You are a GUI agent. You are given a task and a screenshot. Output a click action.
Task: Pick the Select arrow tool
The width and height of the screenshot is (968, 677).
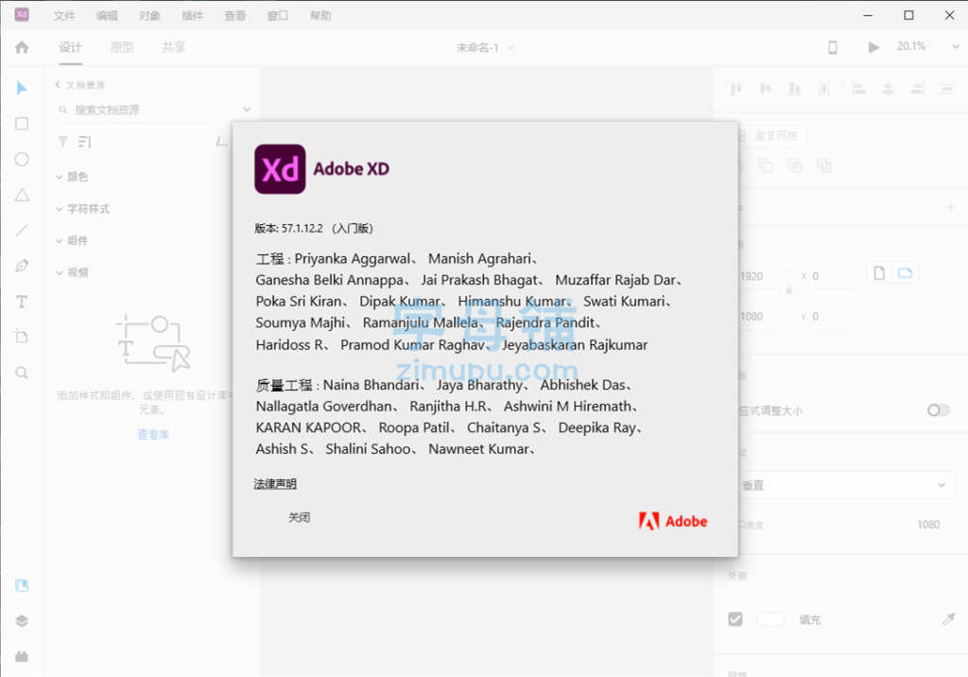tap(22, 88)
